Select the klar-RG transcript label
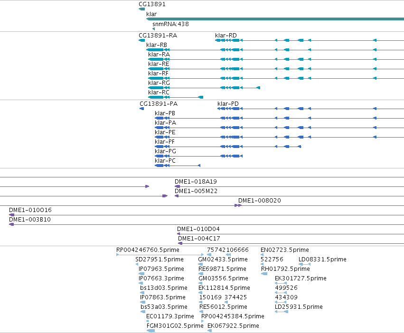 pos(159,83)
